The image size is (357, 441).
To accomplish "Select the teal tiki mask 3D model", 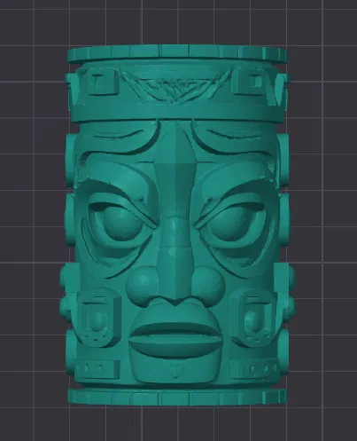I will point(177,224).
